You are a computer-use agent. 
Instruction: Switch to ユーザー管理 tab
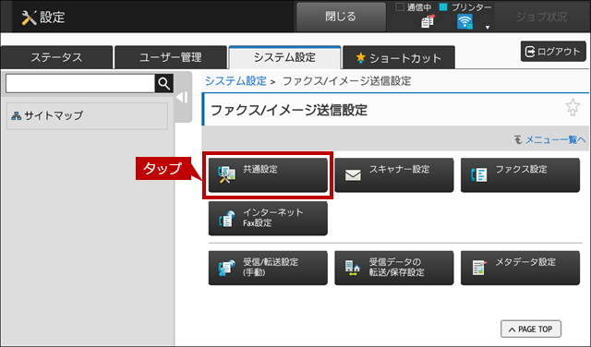(171, 57)
